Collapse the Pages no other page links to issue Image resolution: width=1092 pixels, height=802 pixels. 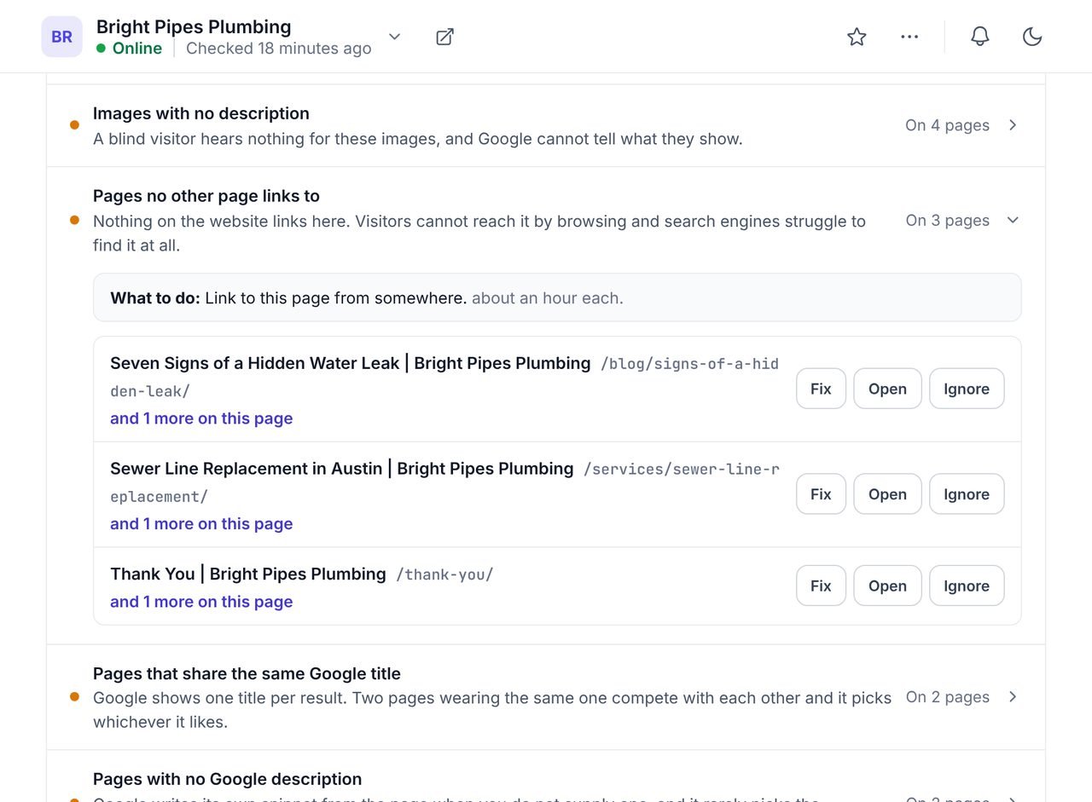pyautogui.click(x=1013, y=220)
